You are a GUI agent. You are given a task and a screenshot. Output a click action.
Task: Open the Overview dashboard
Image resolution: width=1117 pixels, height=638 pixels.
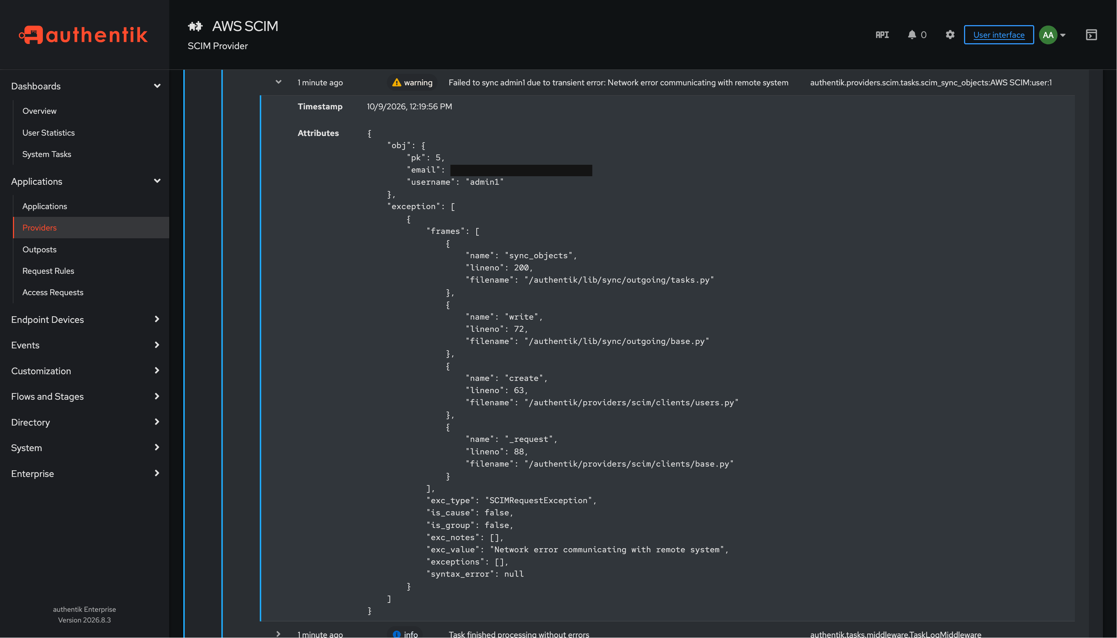click(40, 111)
